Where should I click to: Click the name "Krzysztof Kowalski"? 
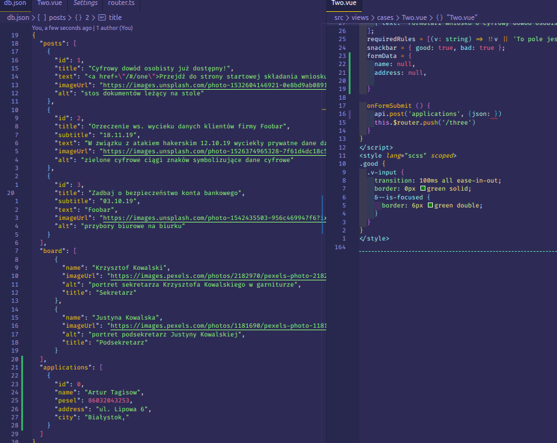[x=129, y=268]
